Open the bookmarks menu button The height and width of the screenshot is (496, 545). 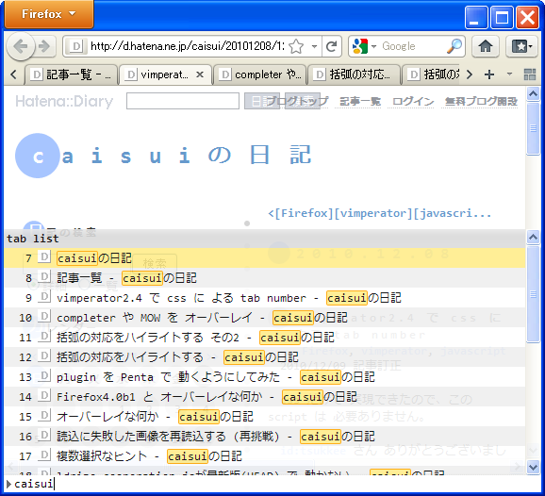[x=522, y=46]
